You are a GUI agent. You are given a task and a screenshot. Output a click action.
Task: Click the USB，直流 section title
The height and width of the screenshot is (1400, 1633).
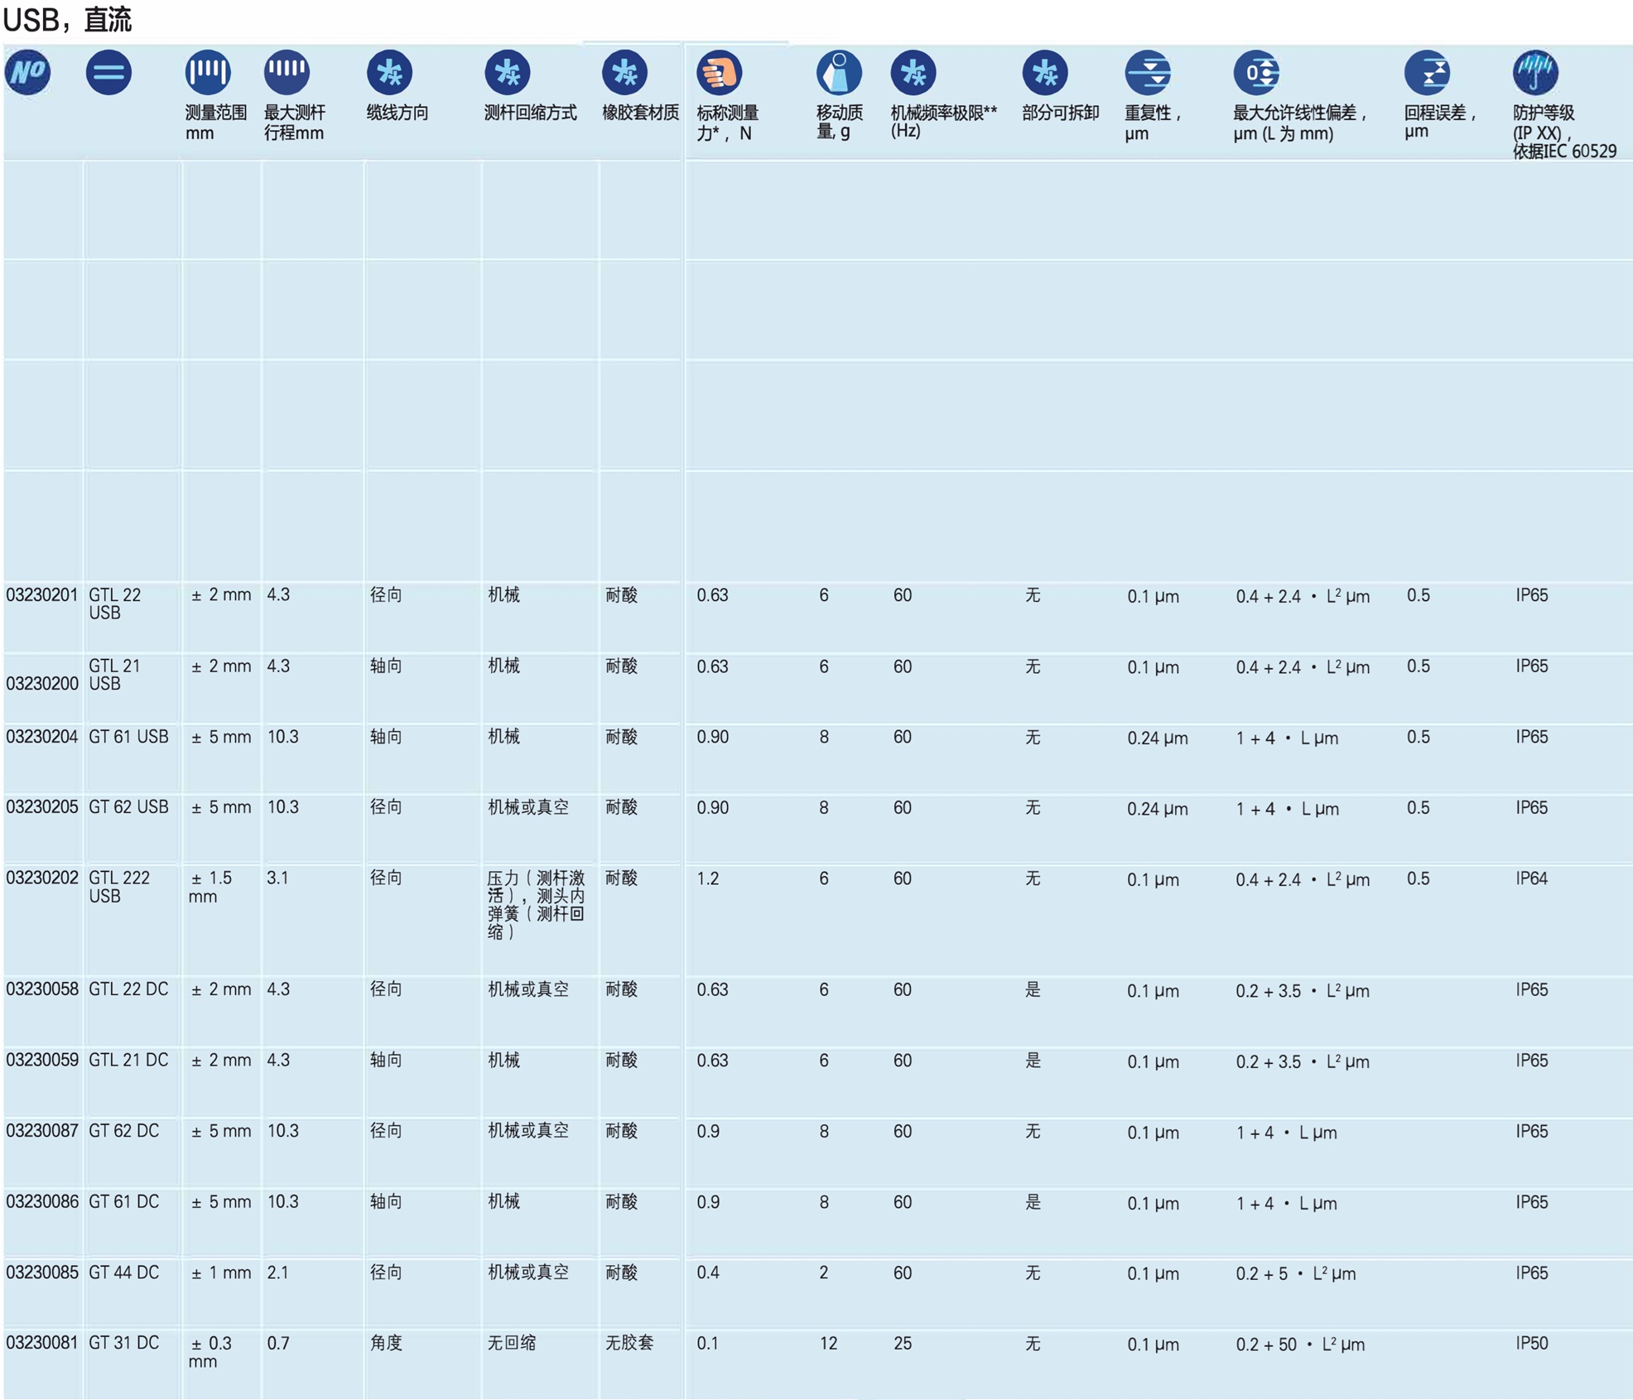tap(67, 20)
